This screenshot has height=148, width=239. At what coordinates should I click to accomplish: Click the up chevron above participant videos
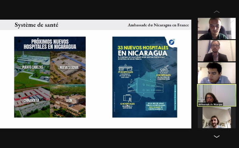(217, 12)
